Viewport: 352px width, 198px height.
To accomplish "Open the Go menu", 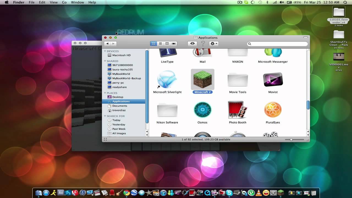I will 64,2.
